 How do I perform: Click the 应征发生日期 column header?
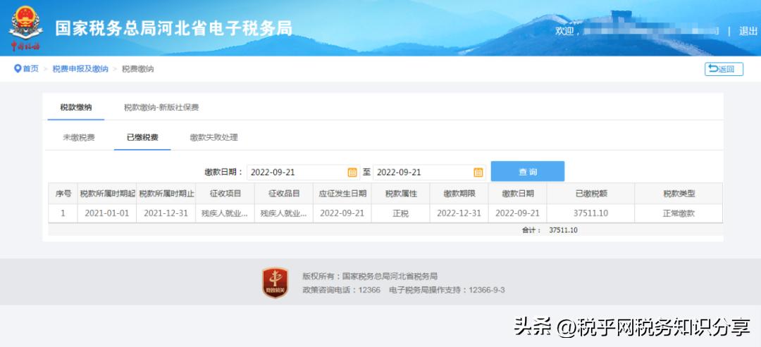[x=342, y=194]
